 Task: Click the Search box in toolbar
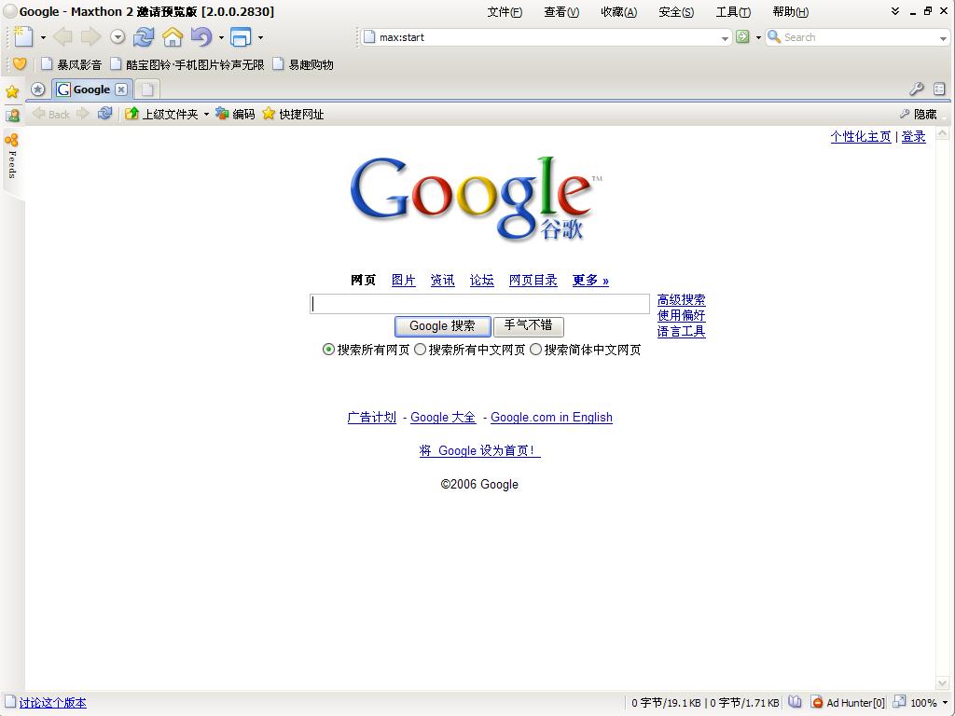[x=859, y=37]
